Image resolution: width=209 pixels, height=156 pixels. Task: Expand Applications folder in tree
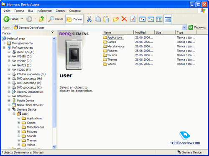19,118
